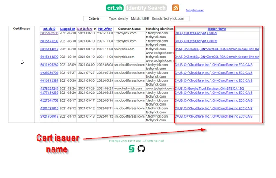Viewport: 276px width, 178px height.
Task: Open the orange RSS feed icon
Action: pyautogui.click(x=175, y=8)
